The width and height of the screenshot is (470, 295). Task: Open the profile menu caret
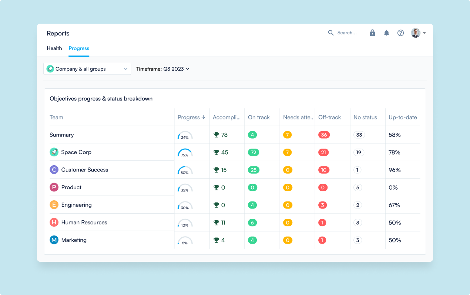424,33
